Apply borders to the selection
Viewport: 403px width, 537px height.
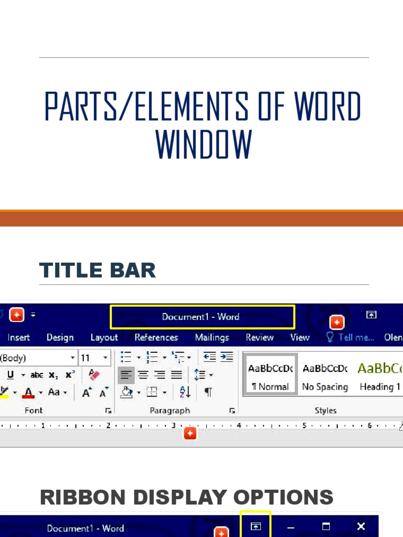coord(152,392)
